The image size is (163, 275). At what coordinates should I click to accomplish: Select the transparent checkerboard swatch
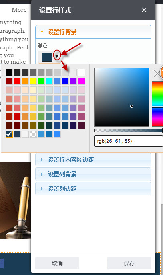33,134
